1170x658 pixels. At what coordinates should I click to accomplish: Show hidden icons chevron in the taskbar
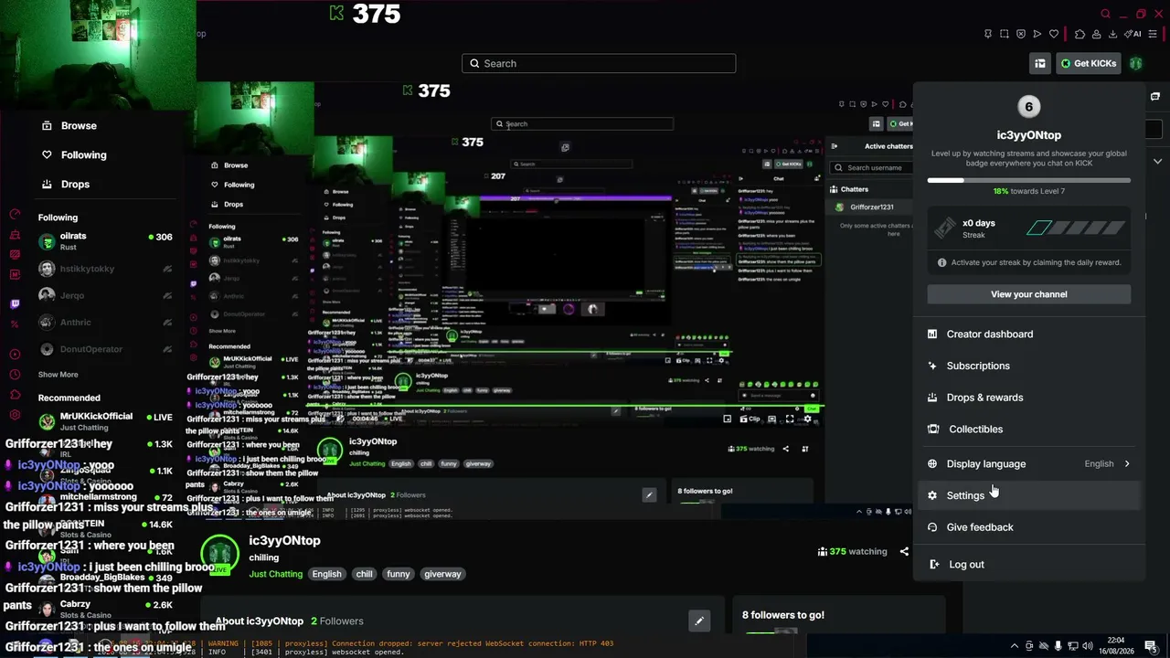(1014, 646)
